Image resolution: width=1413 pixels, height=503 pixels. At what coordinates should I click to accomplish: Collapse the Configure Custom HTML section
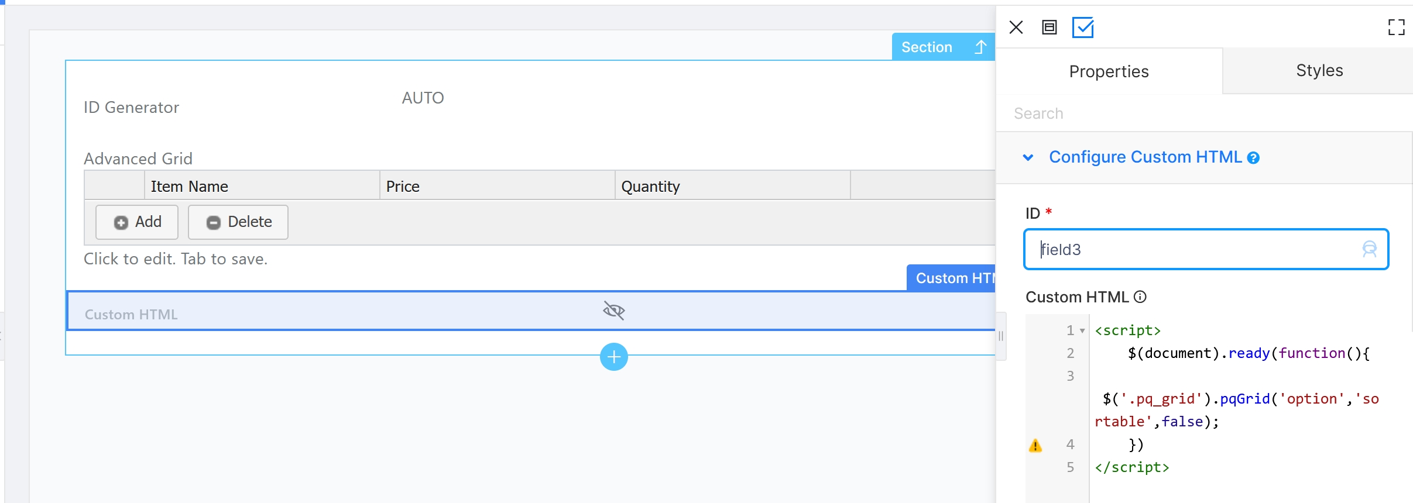(1028, 157)
